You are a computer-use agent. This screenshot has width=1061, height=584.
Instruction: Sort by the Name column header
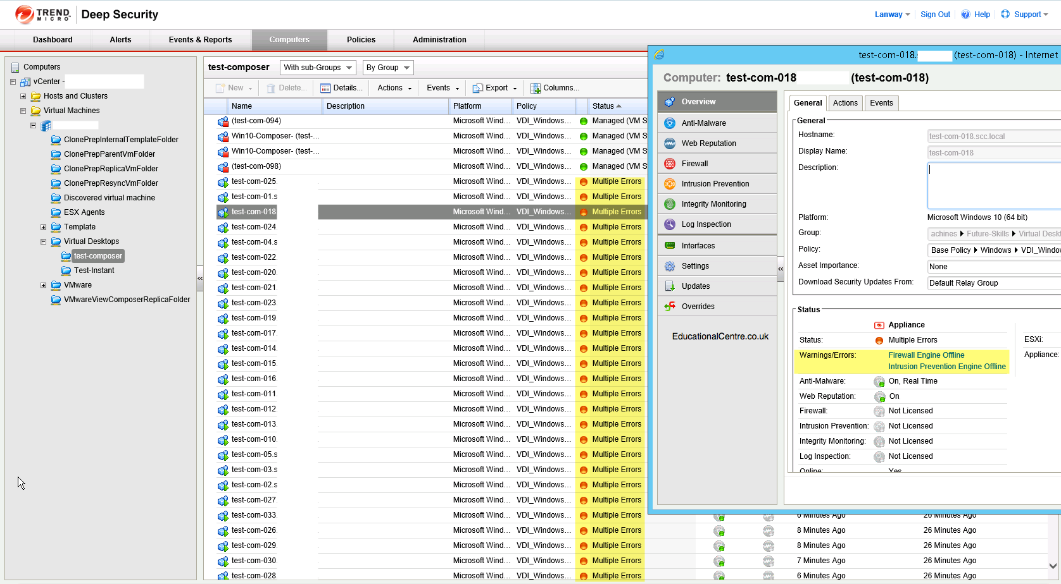tap(274, 106)
